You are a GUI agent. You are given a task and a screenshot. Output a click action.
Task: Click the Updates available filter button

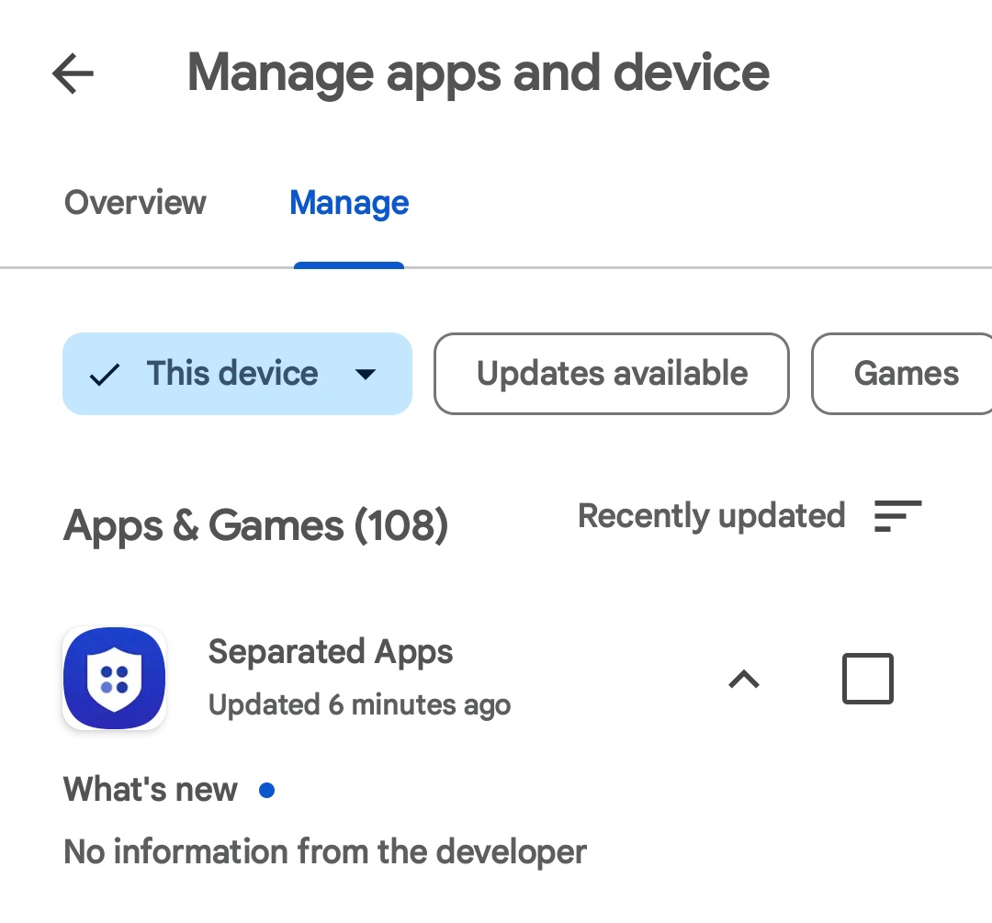click(x=611, y=374)
